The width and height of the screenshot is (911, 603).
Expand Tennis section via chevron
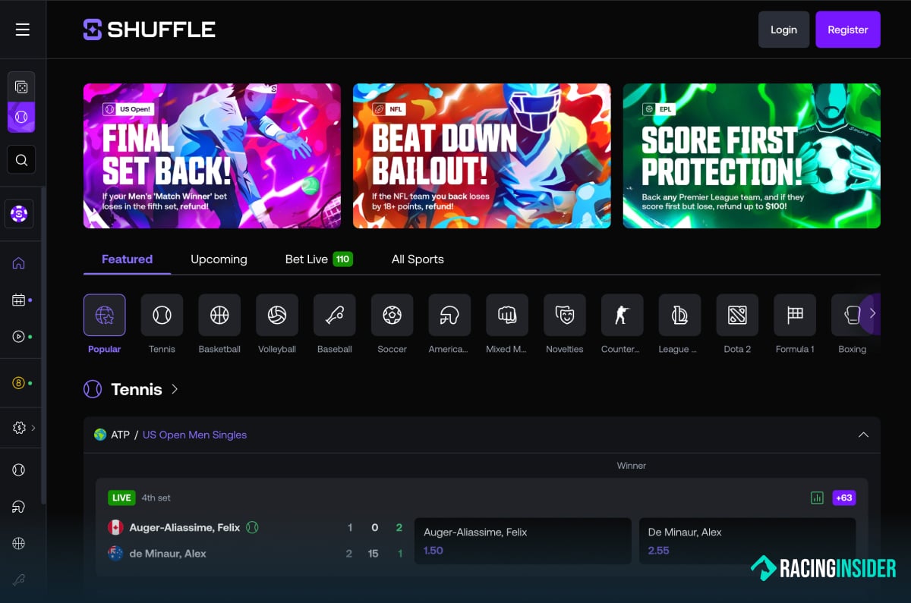click(175, 389)
